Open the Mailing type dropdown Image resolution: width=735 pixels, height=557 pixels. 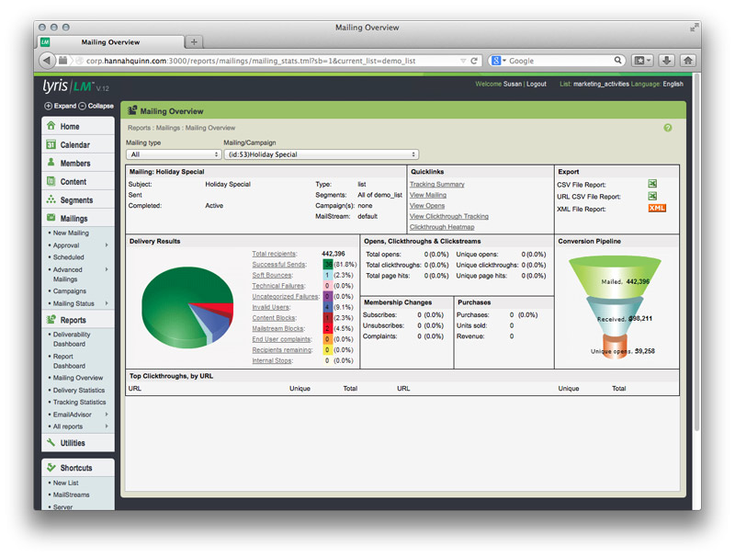coord(173,154)
